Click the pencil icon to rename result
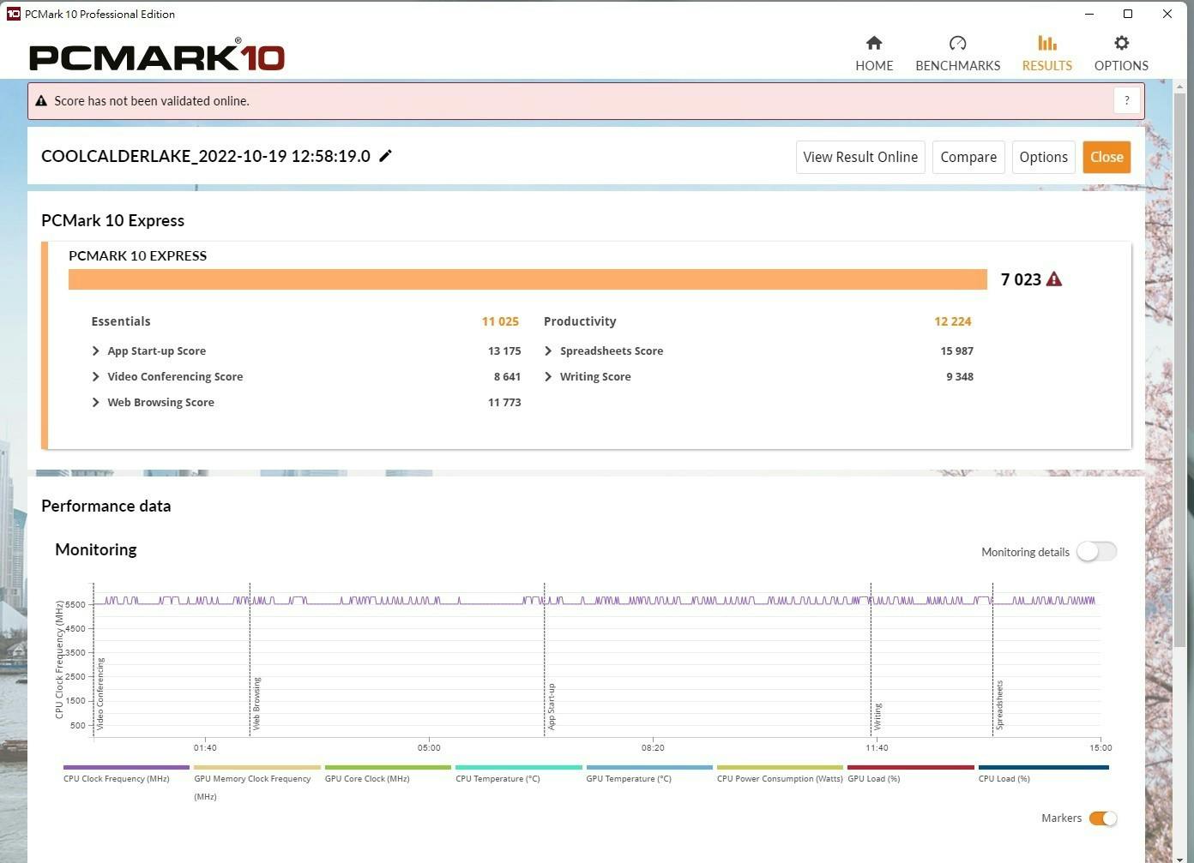1194x863 pixels. (386, 156)
